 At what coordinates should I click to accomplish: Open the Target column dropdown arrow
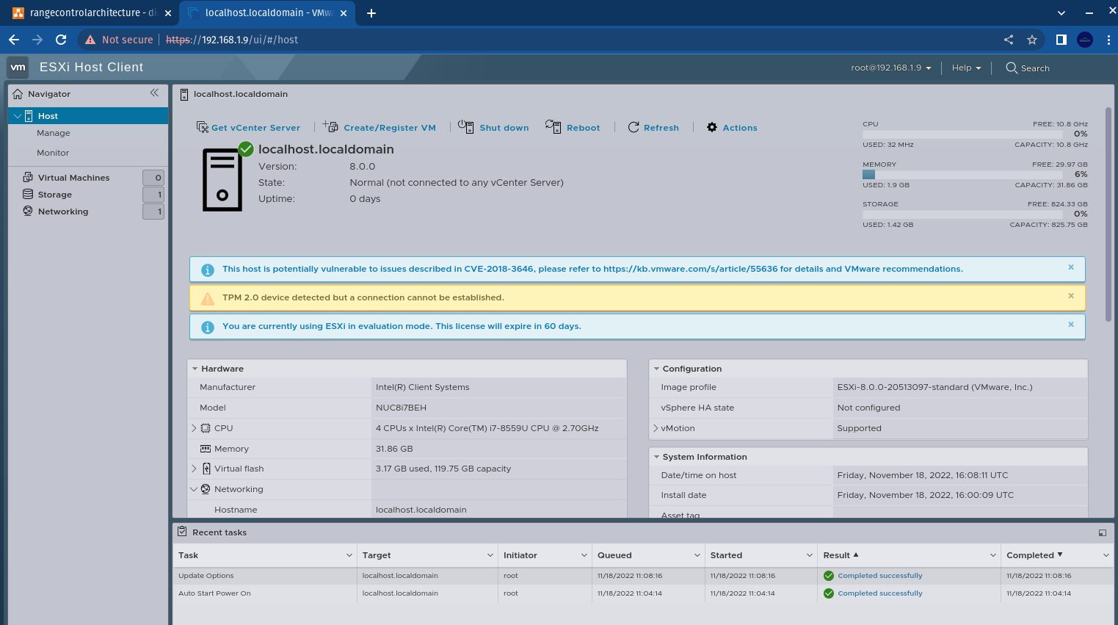(x=490, y=555)
